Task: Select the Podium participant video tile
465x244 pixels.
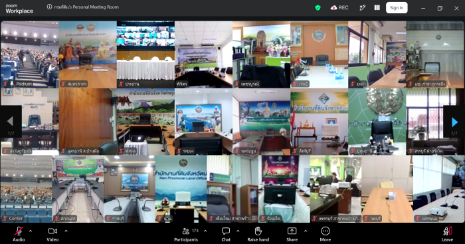Action: click(x=30, y=55)
